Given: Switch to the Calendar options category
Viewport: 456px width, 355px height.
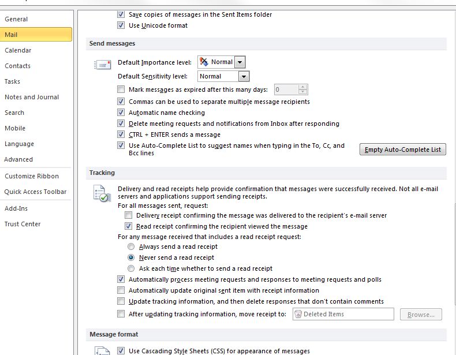Looking at the screenshot, I should [x=18, y=50].
